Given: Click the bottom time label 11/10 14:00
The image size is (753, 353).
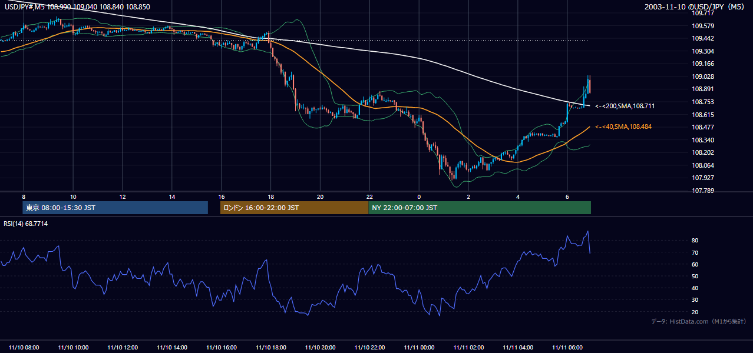Looking at the screenshot, I should pos(173,347).
